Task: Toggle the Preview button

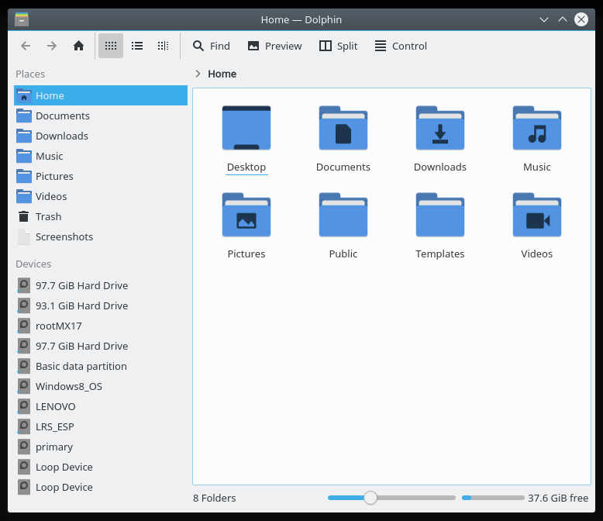Action: (274, 46)
